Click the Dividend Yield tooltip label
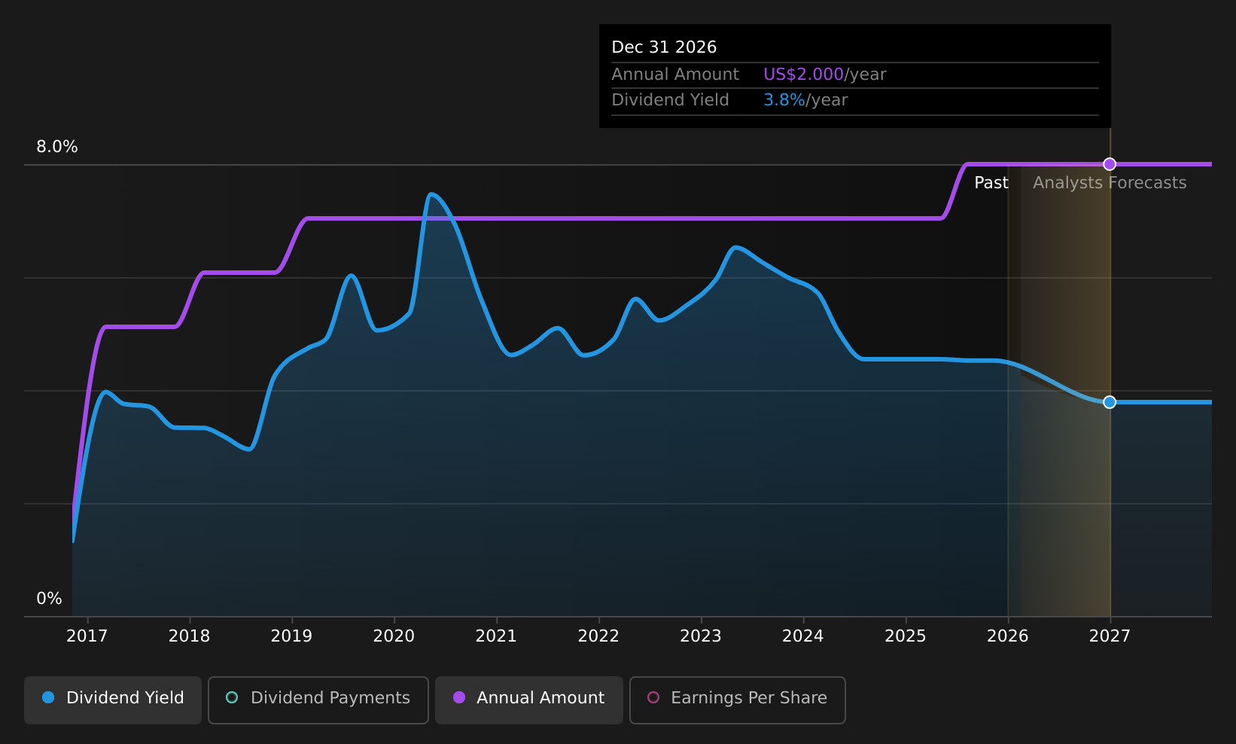 pos(670,100)
